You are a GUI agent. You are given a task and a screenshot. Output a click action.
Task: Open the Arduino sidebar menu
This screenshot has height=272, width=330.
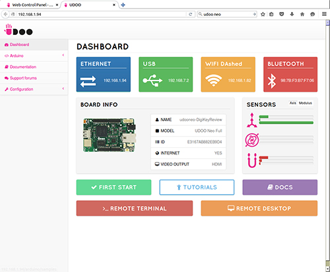point(34,55)
